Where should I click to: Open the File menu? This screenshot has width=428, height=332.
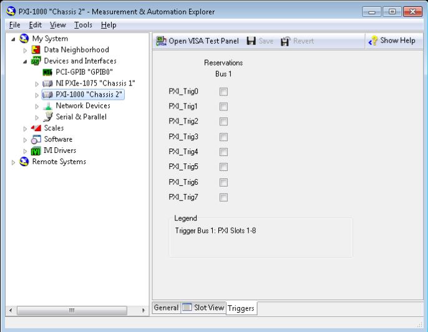coord(15,25)
